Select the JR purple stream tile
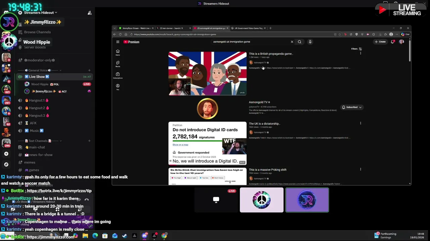The height and width of the screenshot is (241, 430). point(307,200)
